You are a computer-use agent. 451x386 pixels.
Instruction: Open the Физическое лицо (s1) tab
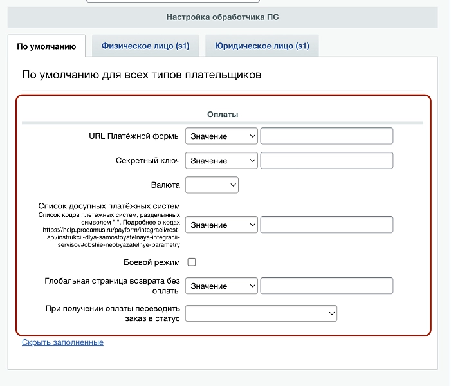[x=145, y=46]
